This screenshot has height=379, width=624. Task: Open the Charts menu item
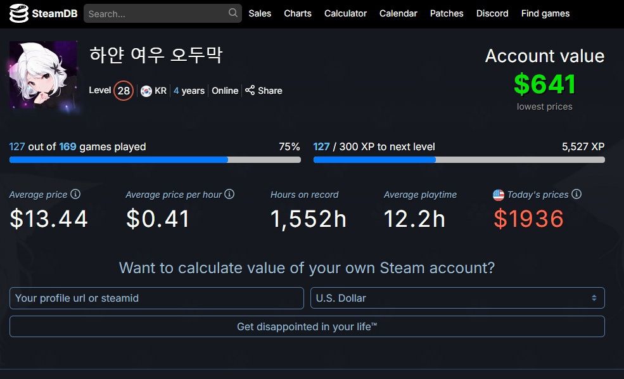[x=298, y=13]
